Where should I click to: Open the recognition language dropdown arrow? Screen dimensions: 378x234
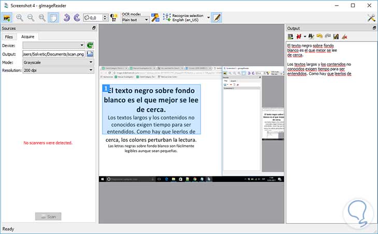point(208,18)
